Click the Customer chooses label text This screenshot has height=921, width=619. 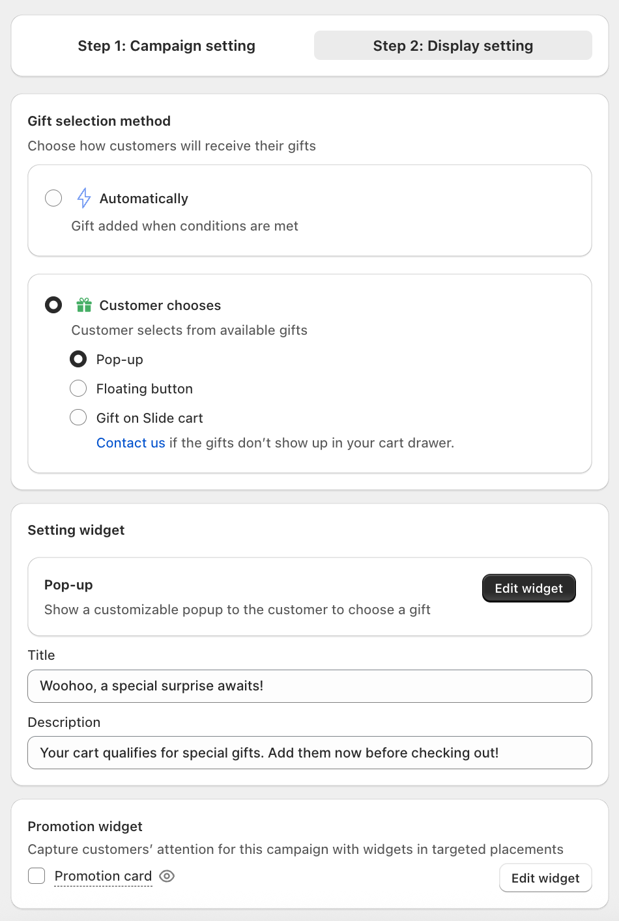[x=160, y=305]
